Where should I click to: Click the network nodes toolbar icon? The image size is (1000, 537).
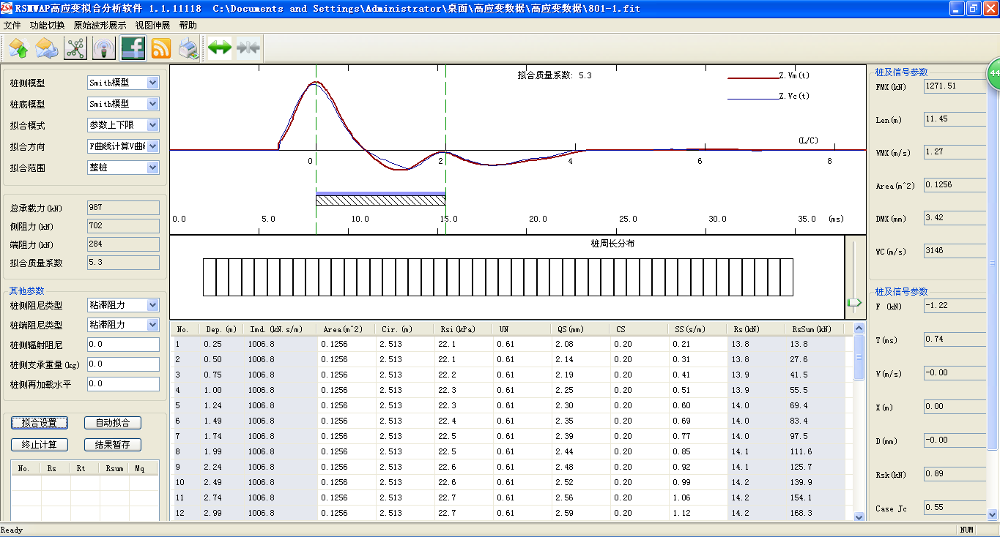click(75, 49)
